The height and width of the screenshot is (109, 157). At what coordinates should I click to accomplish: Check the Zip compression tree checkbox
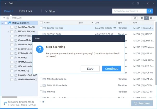[x=12, y=49]
